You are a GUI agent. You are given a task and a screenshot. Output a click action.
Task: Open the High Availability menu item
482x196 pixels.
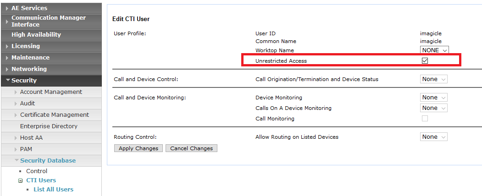coord(36,35)
